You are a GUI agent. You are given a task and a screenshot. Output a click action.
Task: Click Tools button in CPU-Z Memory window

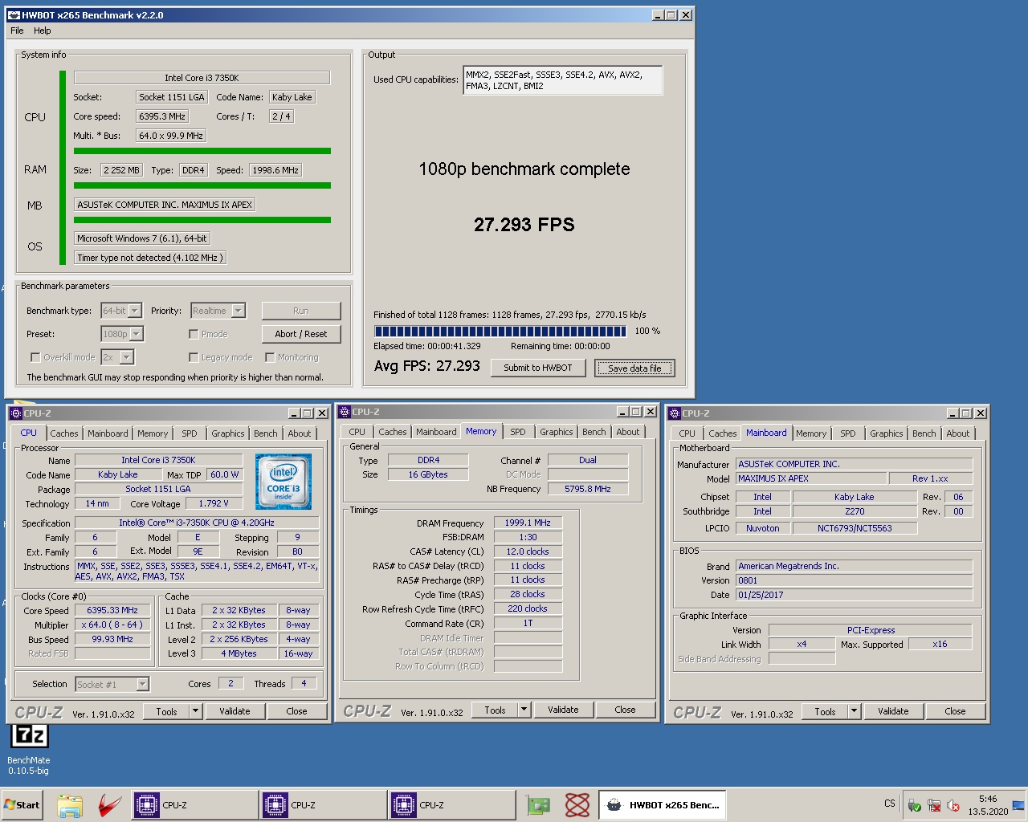point(496,710)
